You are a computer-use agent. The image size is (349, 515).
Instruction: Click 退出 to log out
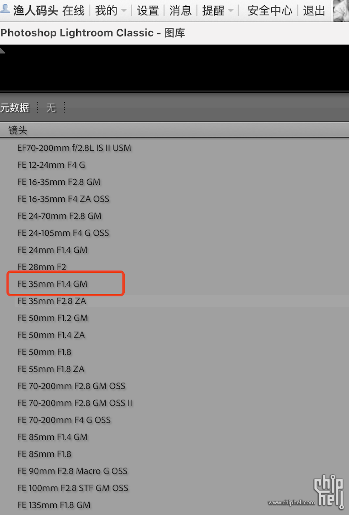[314, 11]
